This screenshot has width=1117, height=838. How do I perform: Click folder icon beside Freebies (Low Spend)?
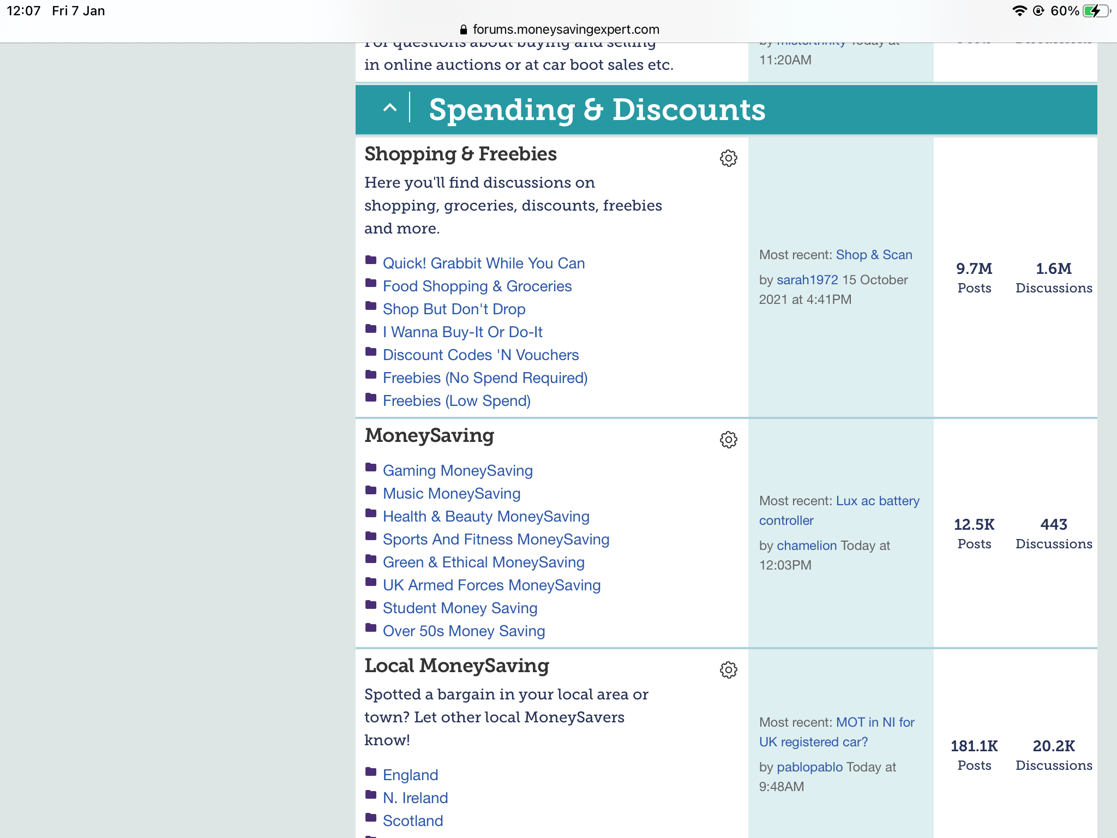pos(371,397)
